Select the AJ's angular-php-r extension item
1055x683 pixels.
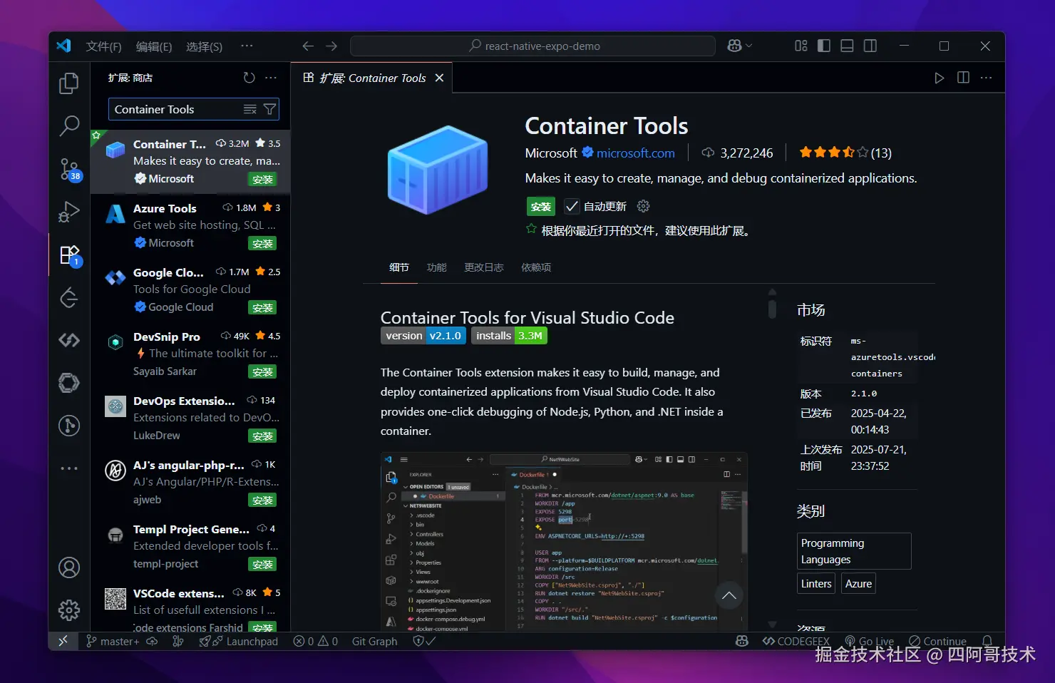[191, 482]
